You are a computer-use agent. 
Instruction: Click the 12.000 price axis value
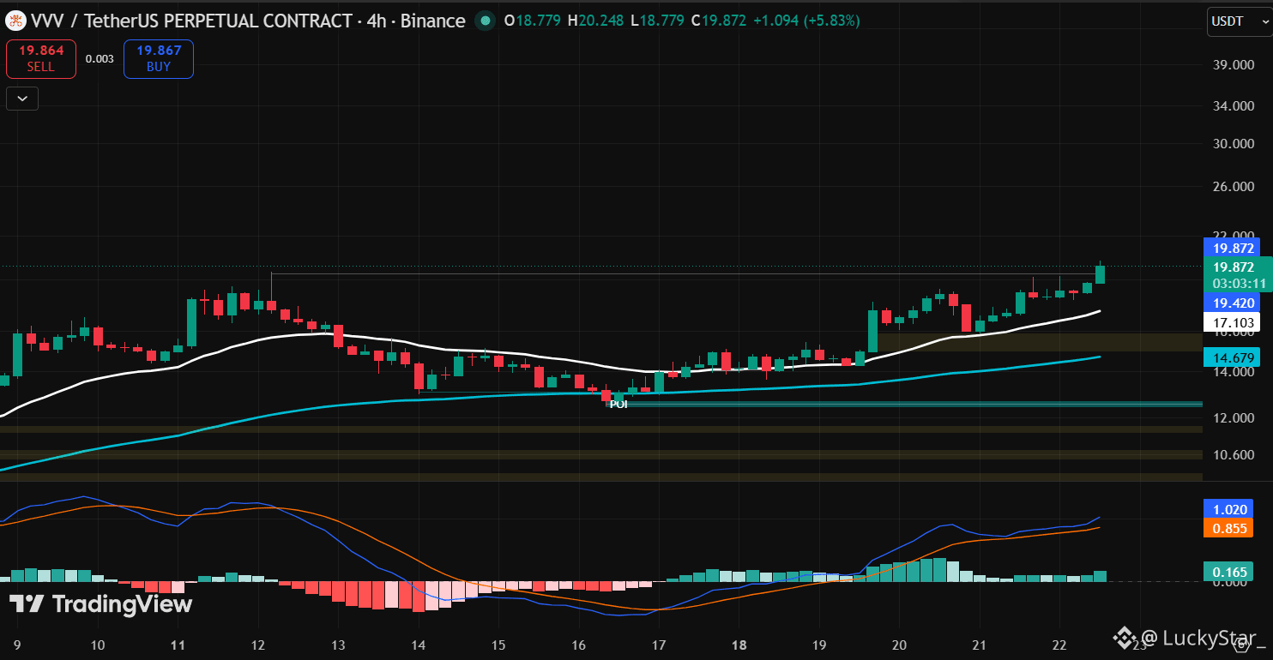[x=1234, y=417]
